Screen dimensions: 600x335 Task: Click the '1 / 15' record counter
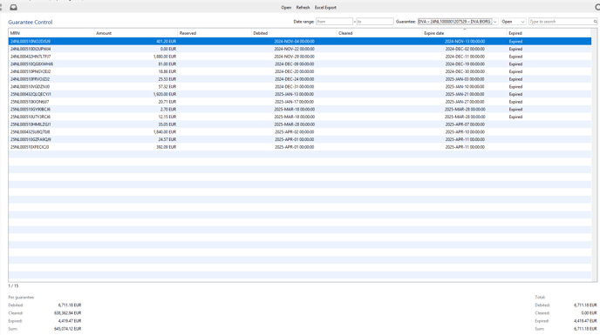coord(13,285)
